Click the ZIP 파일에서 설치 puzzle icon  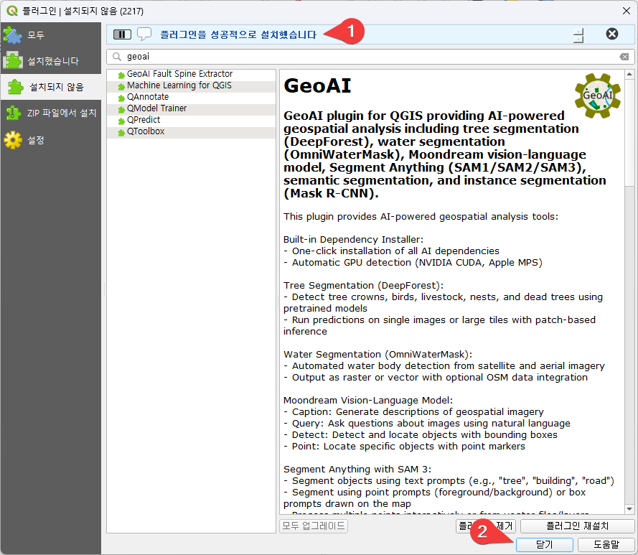13,113
